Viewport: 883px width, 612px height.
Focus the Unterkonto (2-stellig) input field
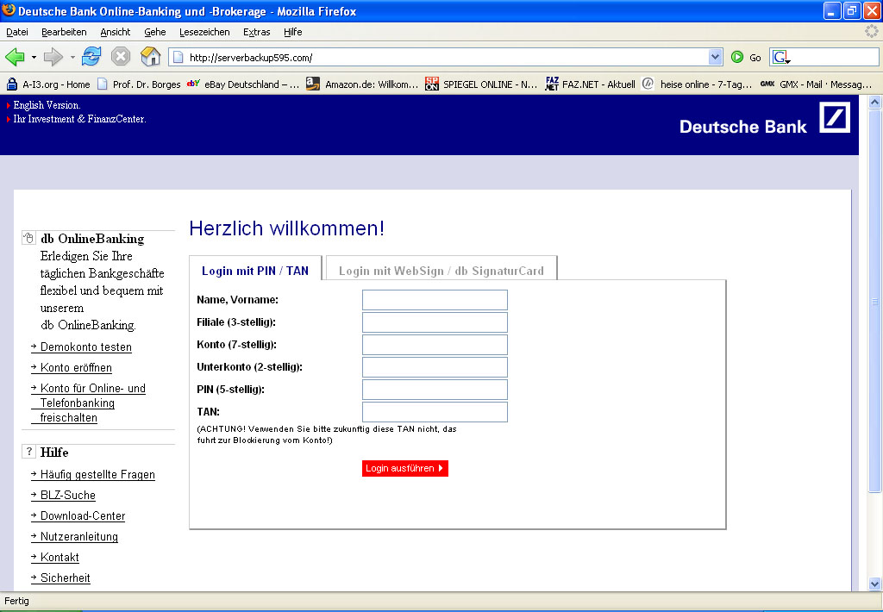[x=435, y=367]
